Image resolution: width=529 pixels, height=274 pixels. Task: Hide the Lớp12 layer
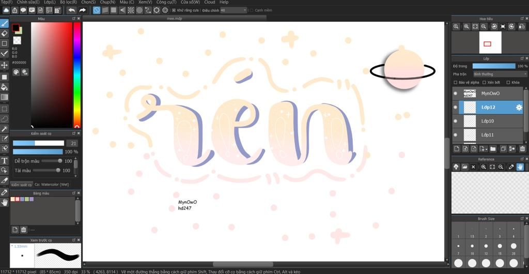[456, 108]
